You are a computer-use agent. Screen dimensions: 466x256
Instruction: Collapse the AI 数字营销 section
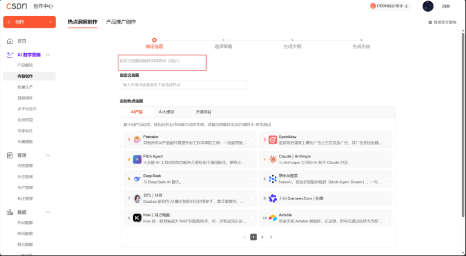pos(48,55)
